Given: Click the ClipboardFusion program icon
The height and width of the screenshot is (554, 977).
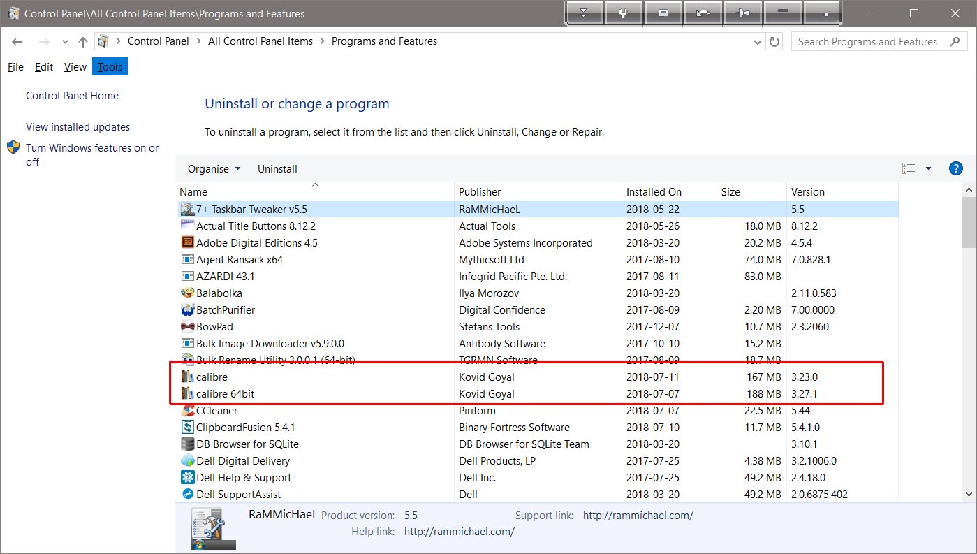Looking at the screenshot, I should [x=187, y=427].
